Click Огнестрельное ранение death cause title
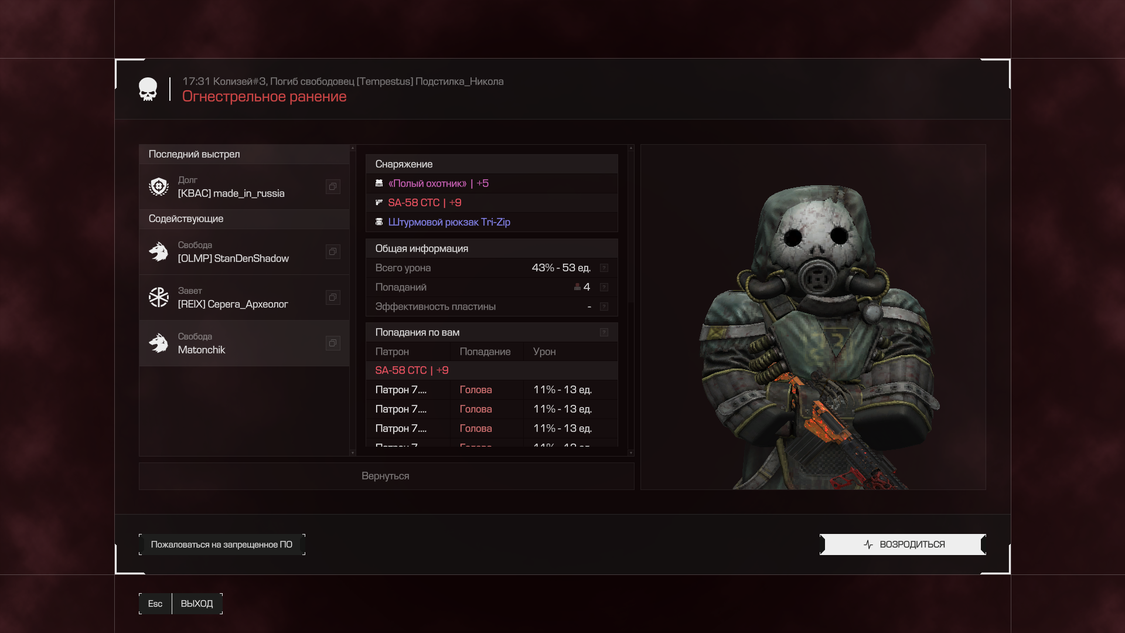 pos(264,97)
